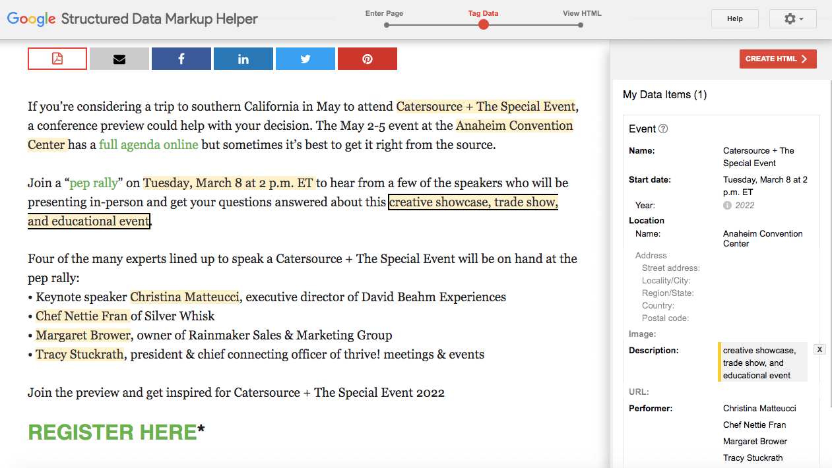Click the Event help question icon
This screenshot has height=468, width=832.
(x=663, y=129)
